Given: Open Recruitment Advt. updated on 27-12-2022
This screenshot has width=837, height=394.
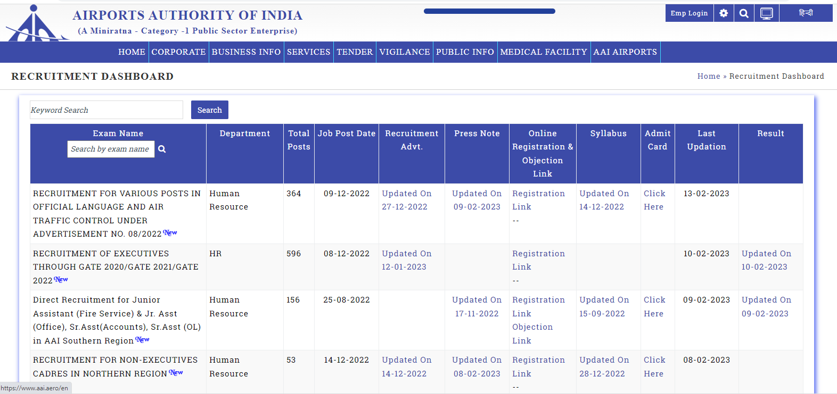Looking at the screenshot, I should [406, 200].
